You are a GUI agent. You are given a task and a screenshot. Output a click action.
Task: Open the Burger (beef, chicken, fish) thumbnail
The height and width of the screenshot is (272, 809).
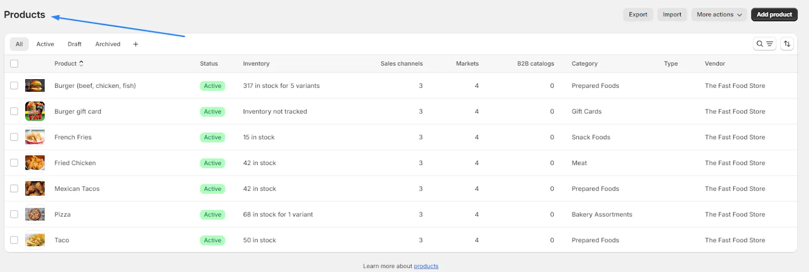point(35,86)
